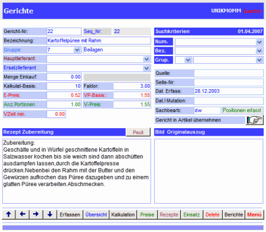Click the Dat. Erfass field 28.12.2003
Screen dimensions: 266x232
pos(229,91)
